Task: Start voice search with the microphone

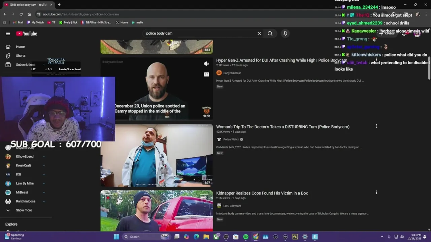Action: click(x=285, y=33)
